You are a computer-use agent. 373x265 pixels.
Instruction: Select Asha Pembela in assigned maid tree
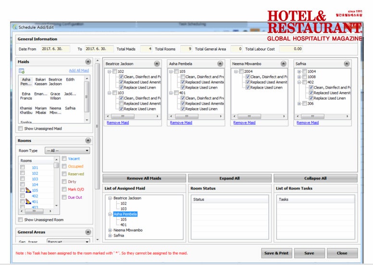125,214
